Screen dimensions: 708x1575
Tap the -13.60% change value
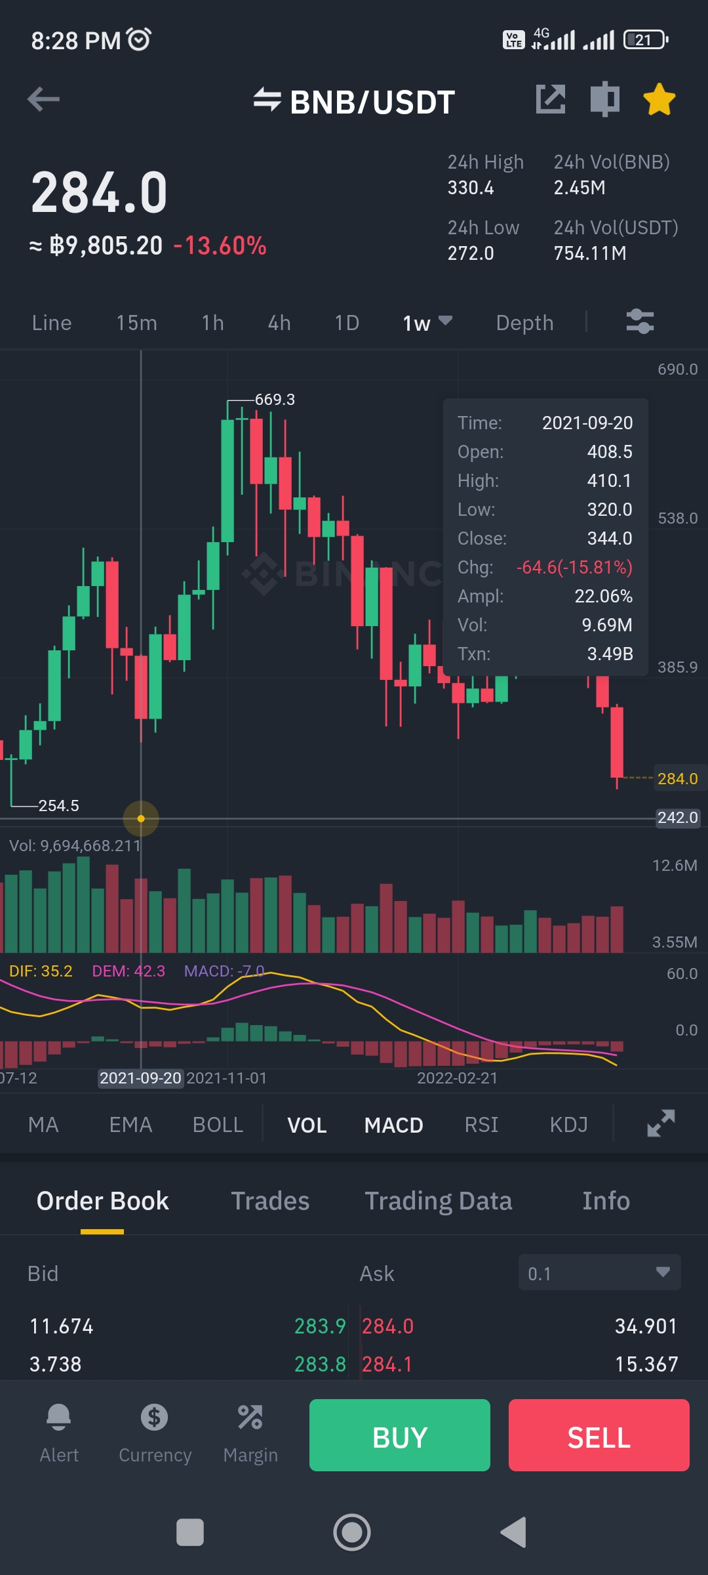point(220,246)
